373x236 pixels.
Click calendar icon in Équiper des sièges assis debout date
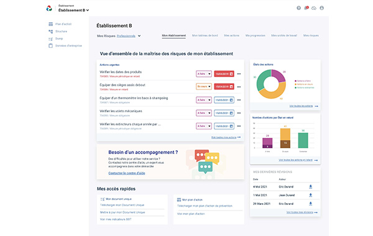click(x=231, y=87)
